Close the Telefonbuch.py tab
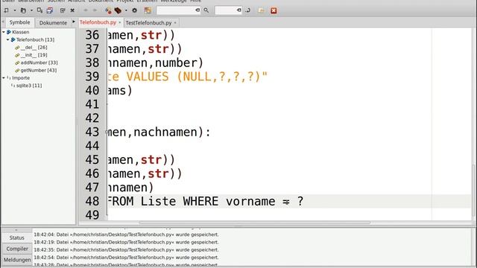Viewport: 477px width, 268px height. [120, 22]
